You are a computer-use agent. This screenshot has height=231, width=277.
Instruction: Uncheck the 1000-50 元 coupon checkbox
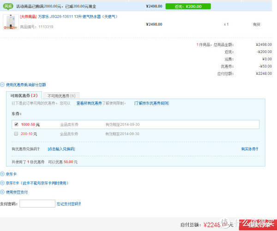click(x=16, y=124)
